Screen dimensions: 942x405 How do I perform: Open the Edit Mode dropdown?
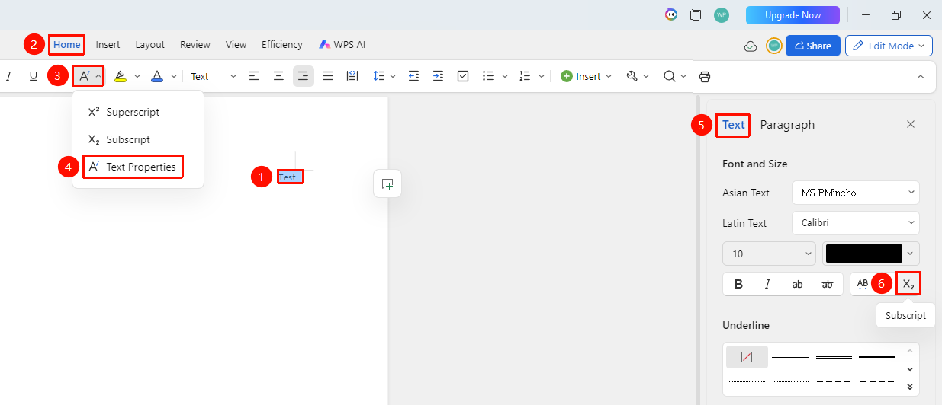(x=889, y=46)
